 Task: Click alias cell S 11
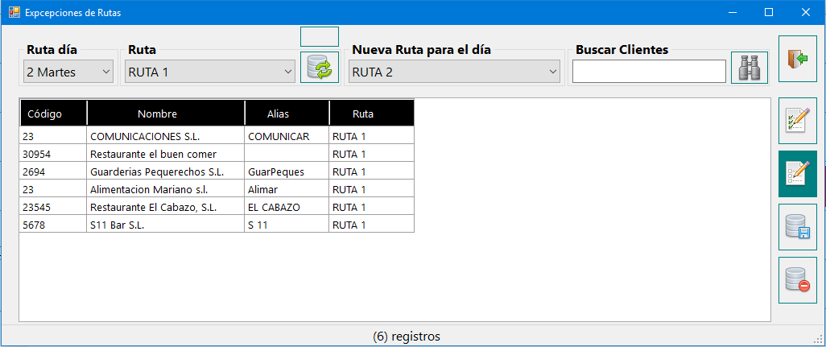tap(287, 225)
